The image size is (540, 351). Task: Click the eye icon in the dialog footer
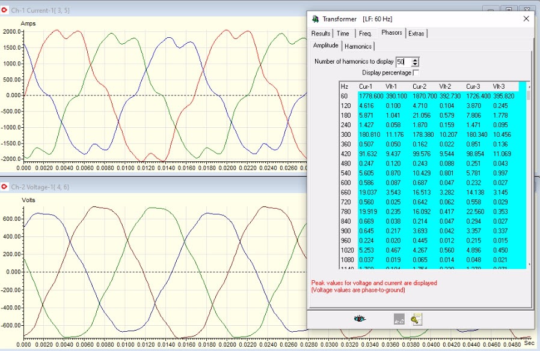(x=359, y=319)
